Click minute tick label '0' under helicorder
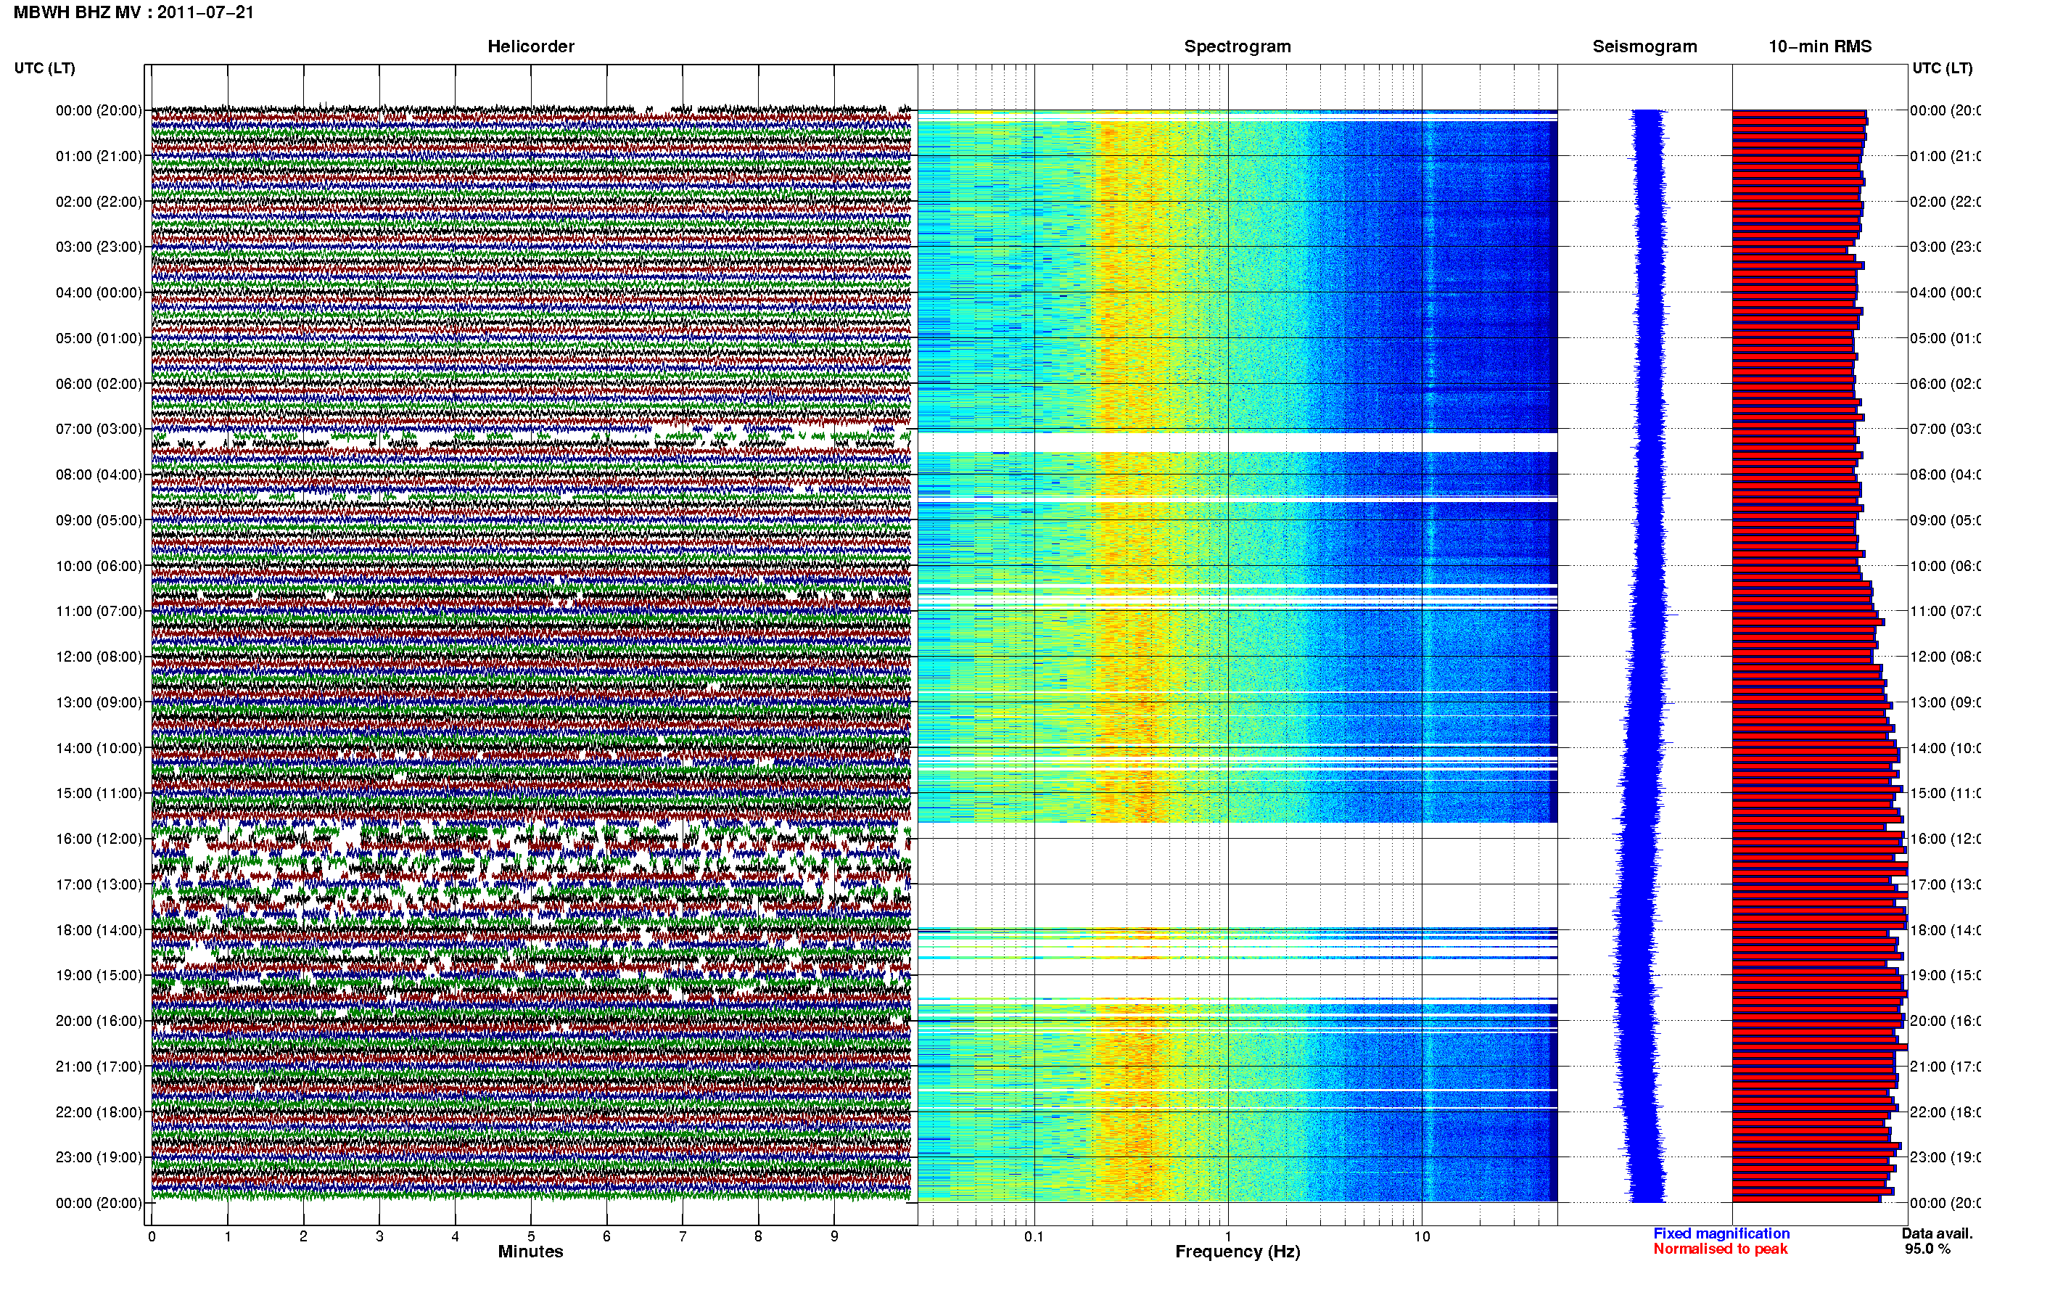 (152, 1237)
